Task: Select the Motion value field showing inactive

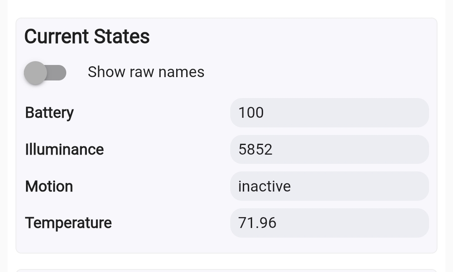Action: pos(329,186)
